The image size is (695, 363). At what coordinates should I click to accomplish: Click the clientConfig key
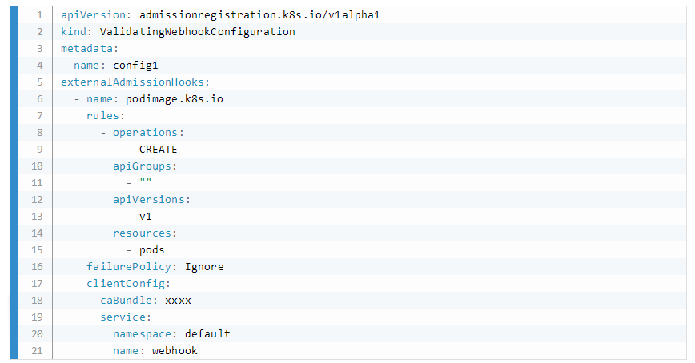tap(126, 284)
